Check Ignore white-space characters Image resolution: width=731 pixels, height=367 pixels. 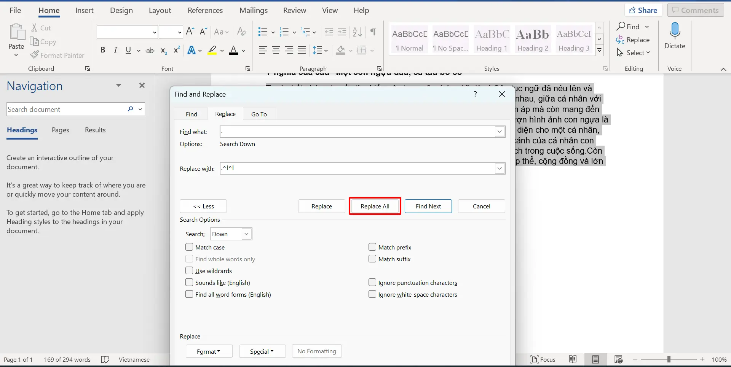point(372,294)
